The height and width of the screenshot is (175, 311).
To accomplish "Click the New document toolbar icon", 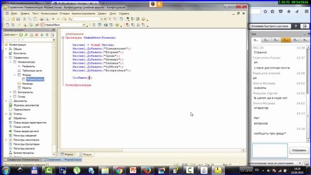I will click(x=8, y=19).
